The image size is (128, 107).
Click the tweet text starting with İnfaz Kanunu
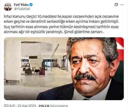pos(61,24)
